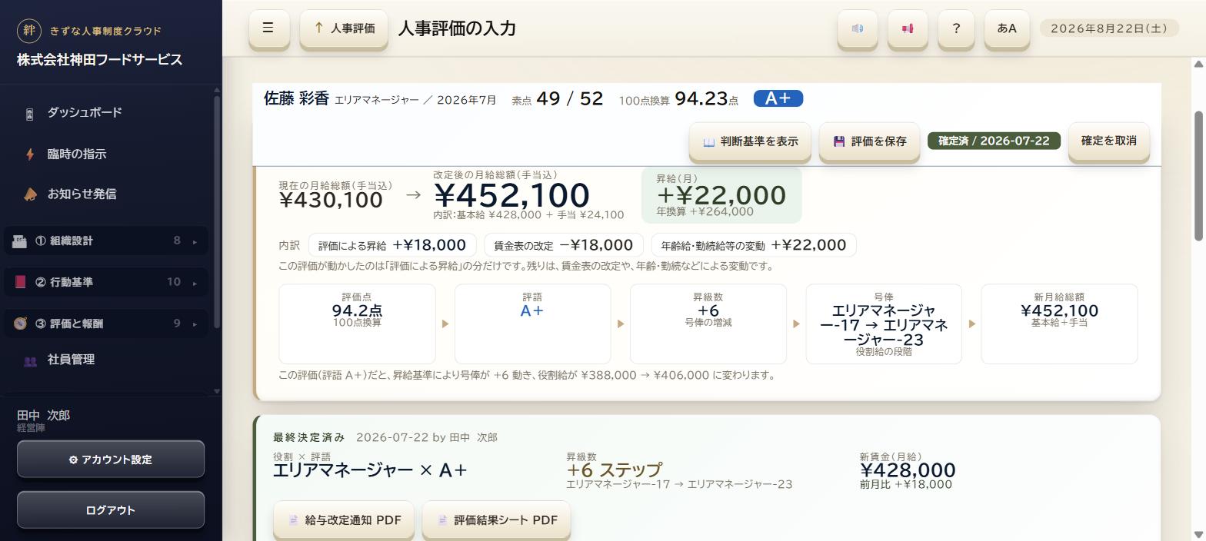This screenshot has height=541, width=1206.
Task: Click the lightning icon beside 臨時の指示
Action: [x=30, y=154]
